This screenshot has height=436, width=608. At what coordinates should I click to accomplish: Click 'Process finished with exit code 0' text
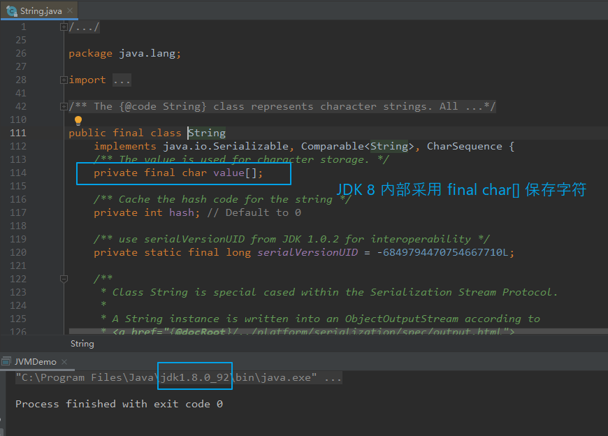(x=119, y=404)
